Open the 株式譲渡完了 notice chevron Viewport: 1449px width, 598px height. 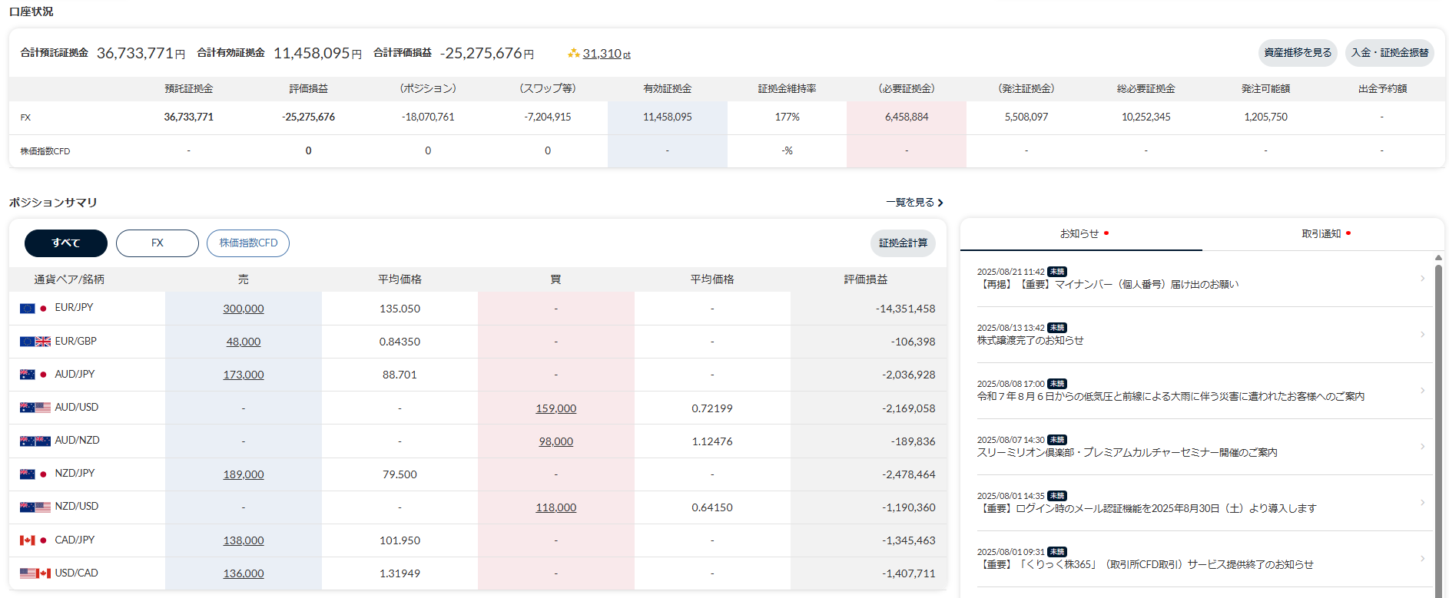click(x=1422, y=335)
